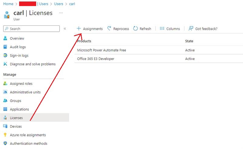Click the Licenses sidebar icon
The height and width of the screenshot is (149, 243).
tap(5, 118)
